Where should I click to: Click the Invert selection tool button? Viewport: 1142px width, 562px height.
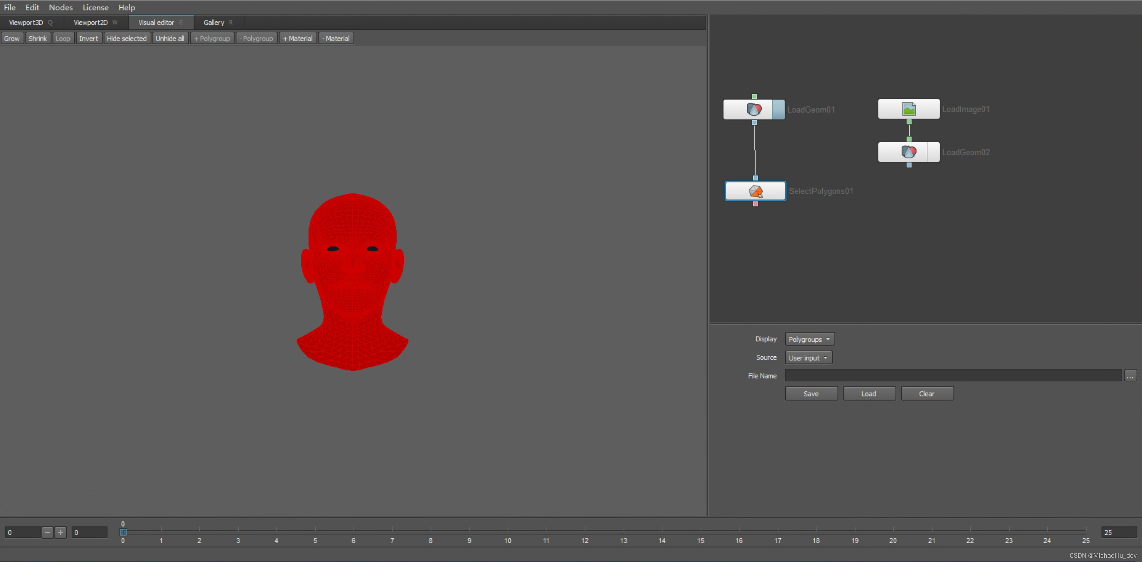coord(88,38)
